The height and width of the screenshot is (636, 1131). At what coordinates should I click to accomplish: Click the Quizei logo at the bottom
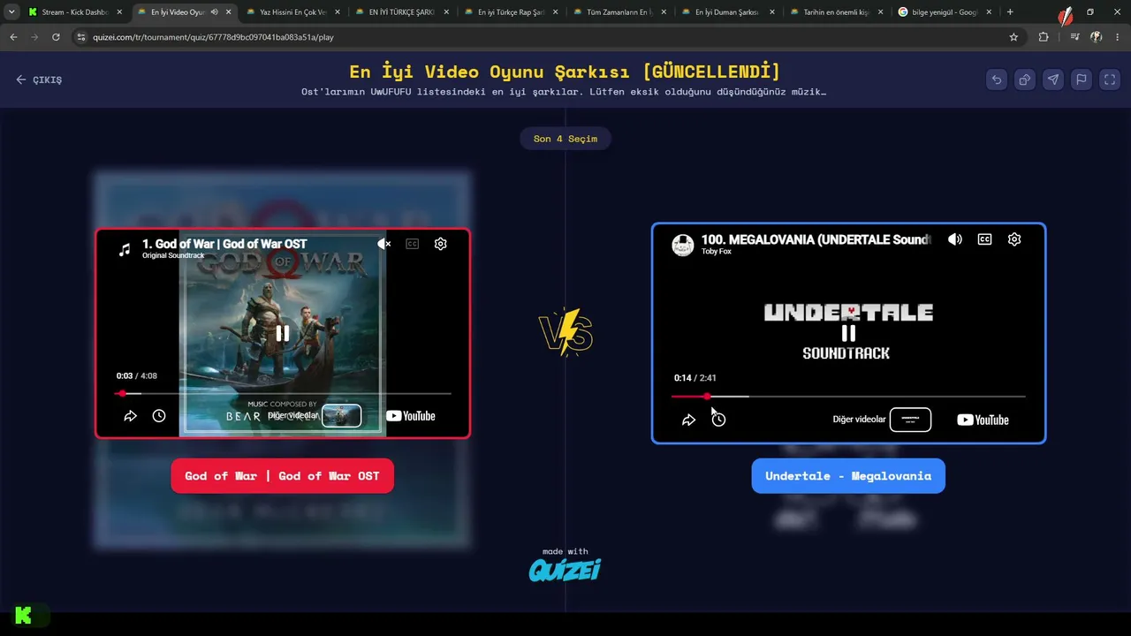[x=565, y=571]
